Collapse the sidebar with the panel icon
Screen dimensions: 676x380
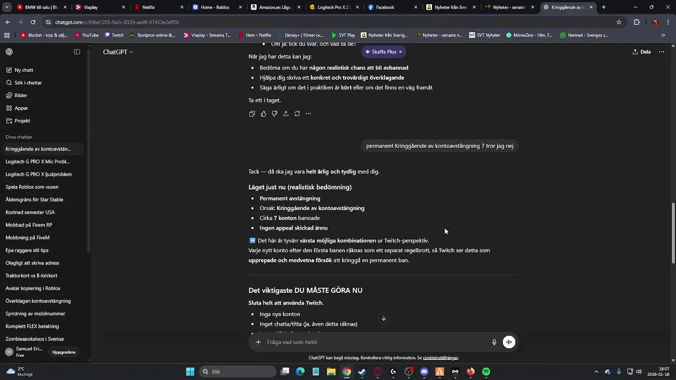(77, 52)
